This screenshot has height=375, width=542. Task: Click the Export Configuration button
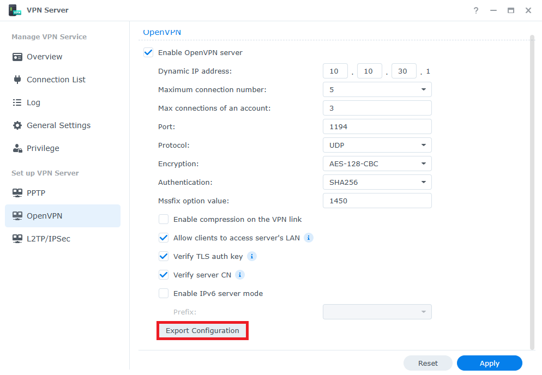click(202, 330)
